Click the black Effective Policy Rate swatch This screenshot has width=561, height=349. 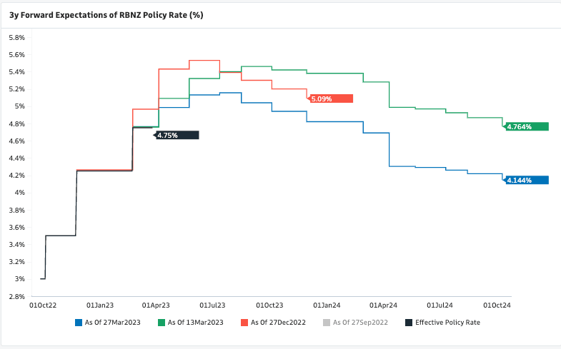click(x=409, y=323)
